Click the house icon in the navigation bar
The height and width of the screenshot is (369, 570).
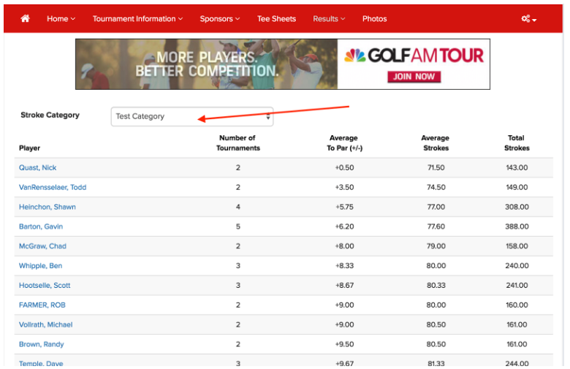pos(25,18)
